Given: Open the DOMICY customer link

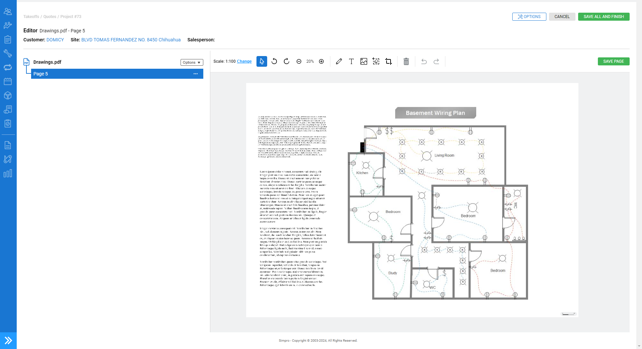Looking at the screenshot, I should pos(55,40).
